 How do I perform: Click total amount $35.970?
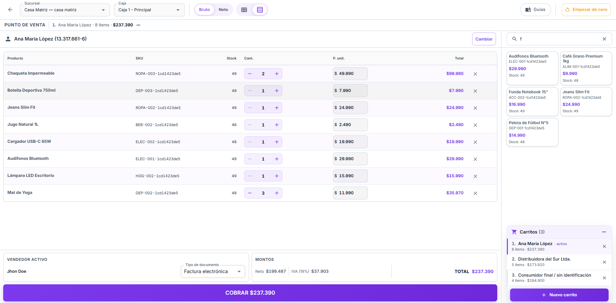[x=455, y=193]
